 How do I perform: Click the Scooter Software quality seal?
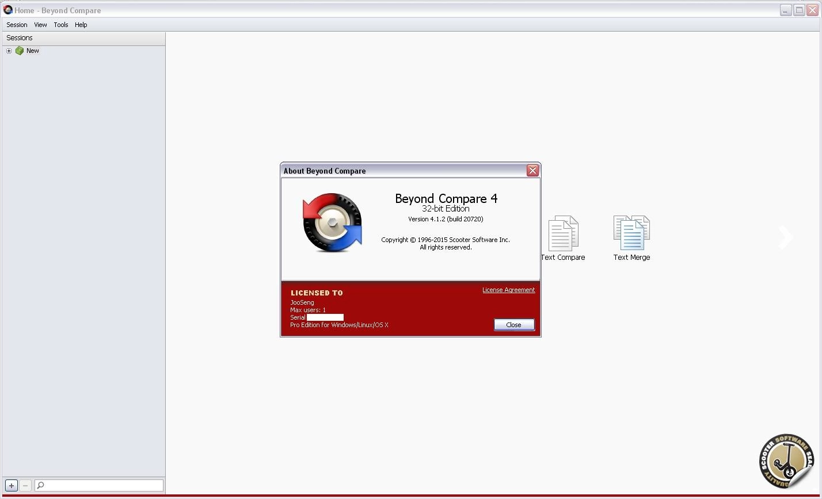(786, 461)
